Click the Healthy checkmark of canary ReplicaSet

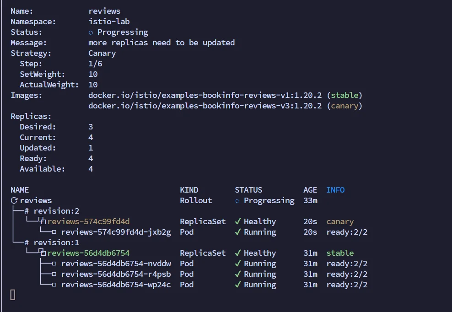[x=238, y=221]
